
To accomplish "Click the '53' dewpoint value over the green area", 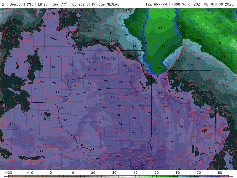I will pos(160,28).
